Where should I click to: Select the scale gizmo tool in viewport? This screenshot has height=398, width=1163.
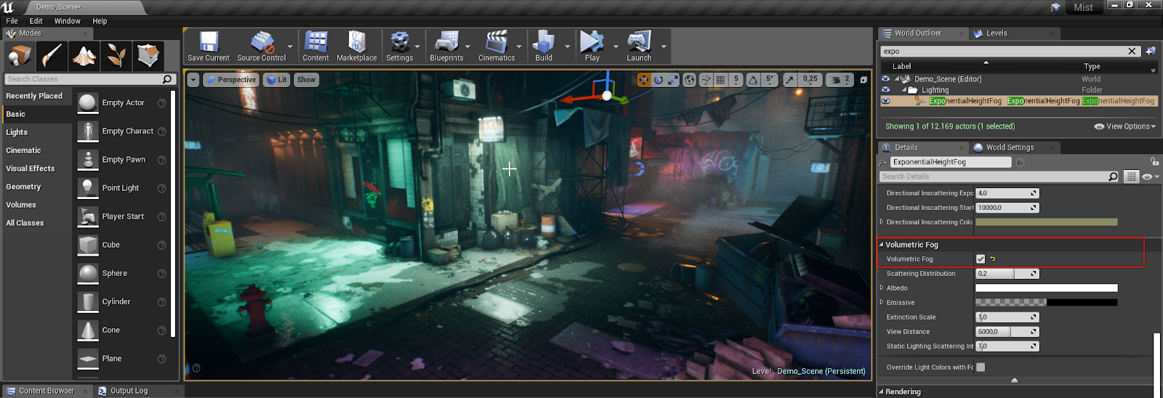(673, 80)
